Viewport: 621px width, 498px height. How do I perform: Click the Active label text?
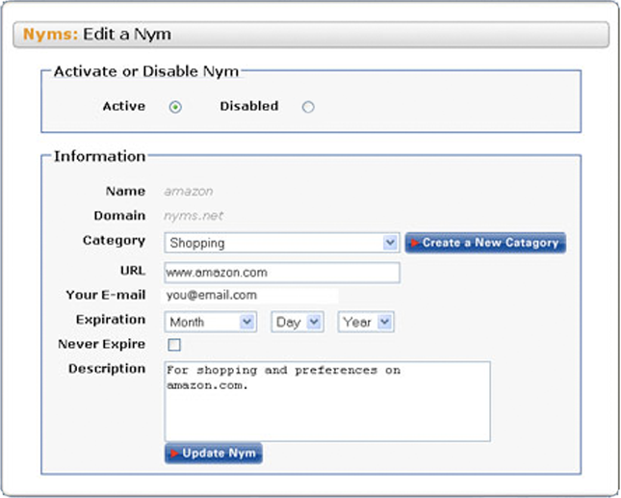(x=124, y=107)
